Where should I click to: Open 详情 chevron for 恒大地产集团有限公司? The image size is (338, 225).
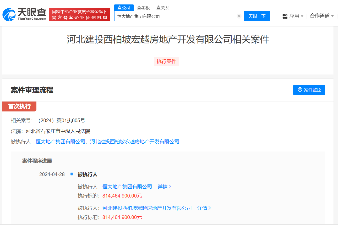[x=170, y=187]
